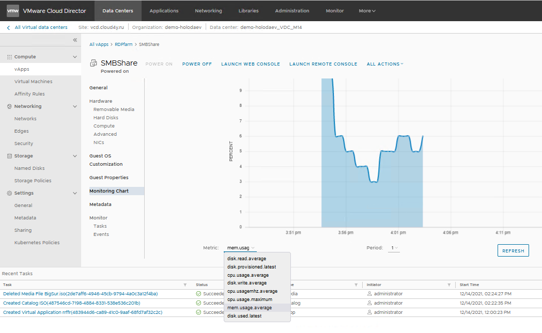This screenshot has width=542, height=333.
Task: Collapse the Networking section chevron
Action: click(75, 106)
